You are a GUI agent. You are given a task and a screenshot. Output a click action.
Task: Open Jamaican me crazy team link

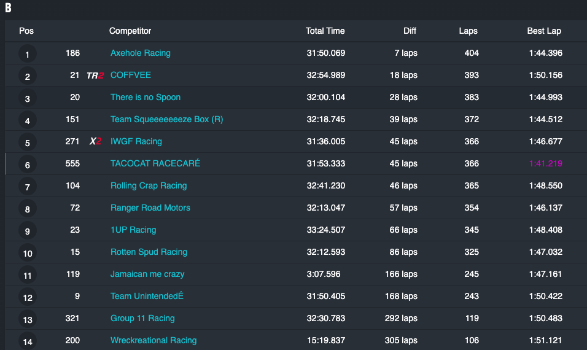[147, 274]
